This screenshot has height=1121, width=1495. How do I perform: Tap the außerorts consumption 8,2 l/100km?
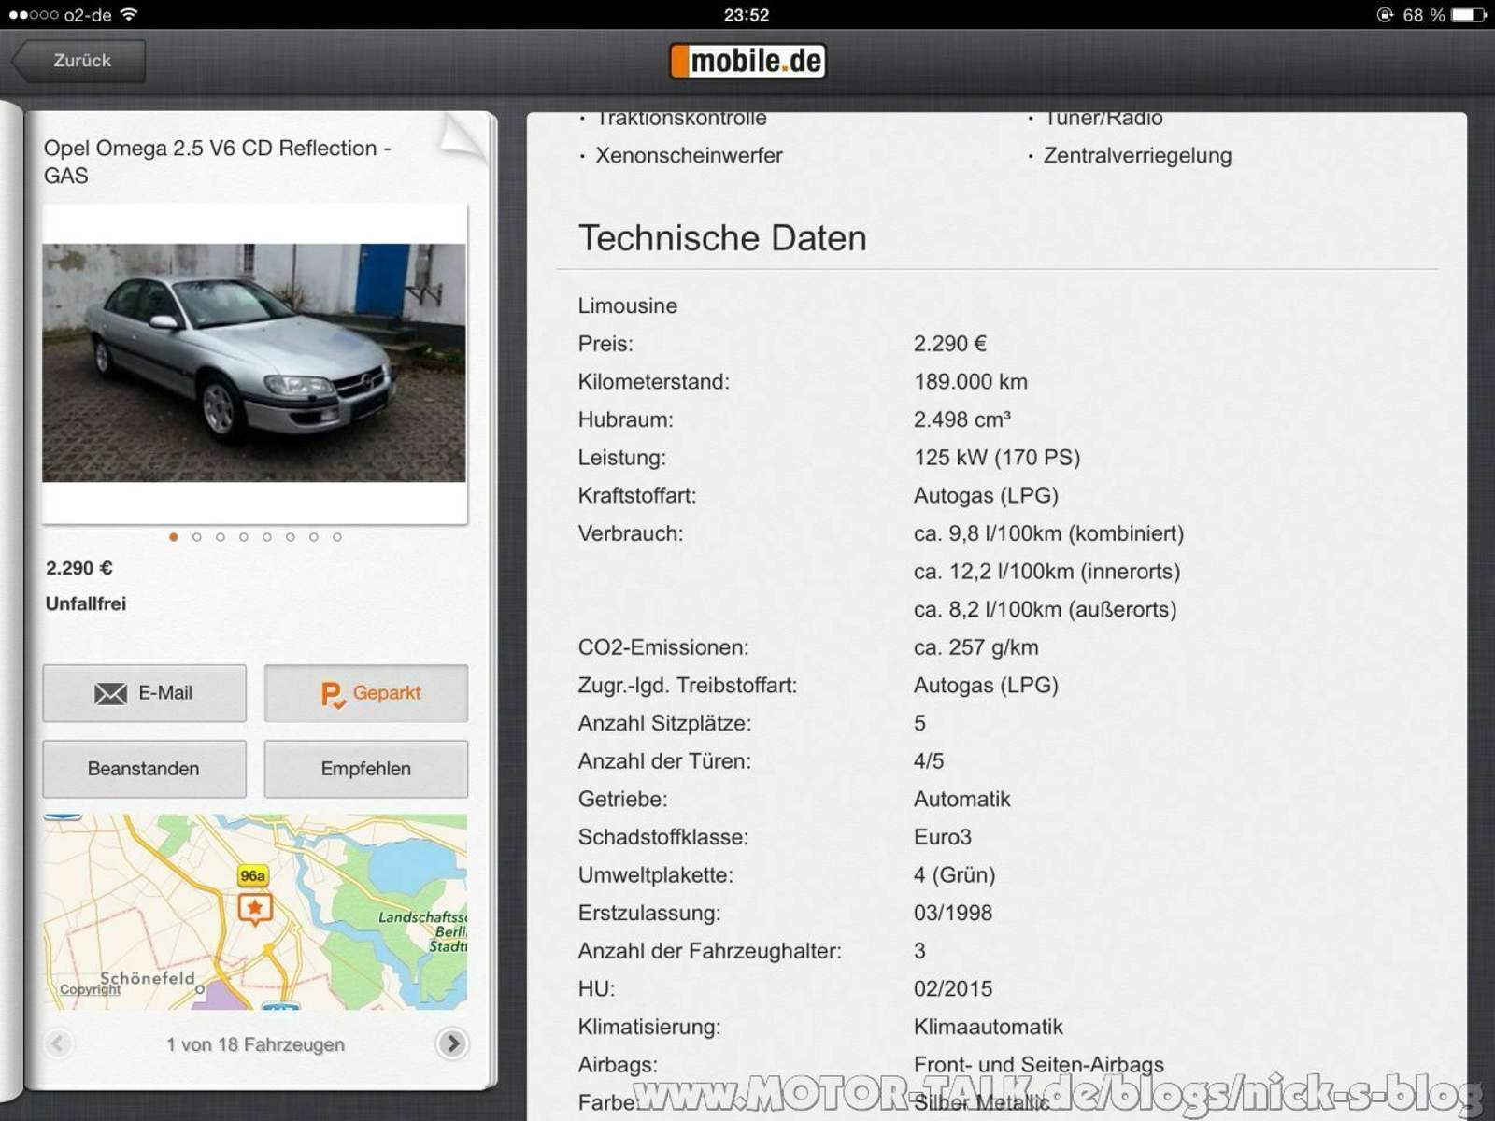pyautogui.click(x=1045, y=610)
